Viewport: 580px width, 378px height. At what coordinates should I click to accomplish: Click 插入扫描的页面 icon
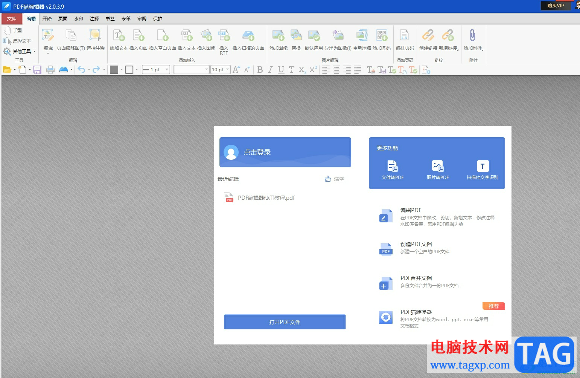[248, 36]
